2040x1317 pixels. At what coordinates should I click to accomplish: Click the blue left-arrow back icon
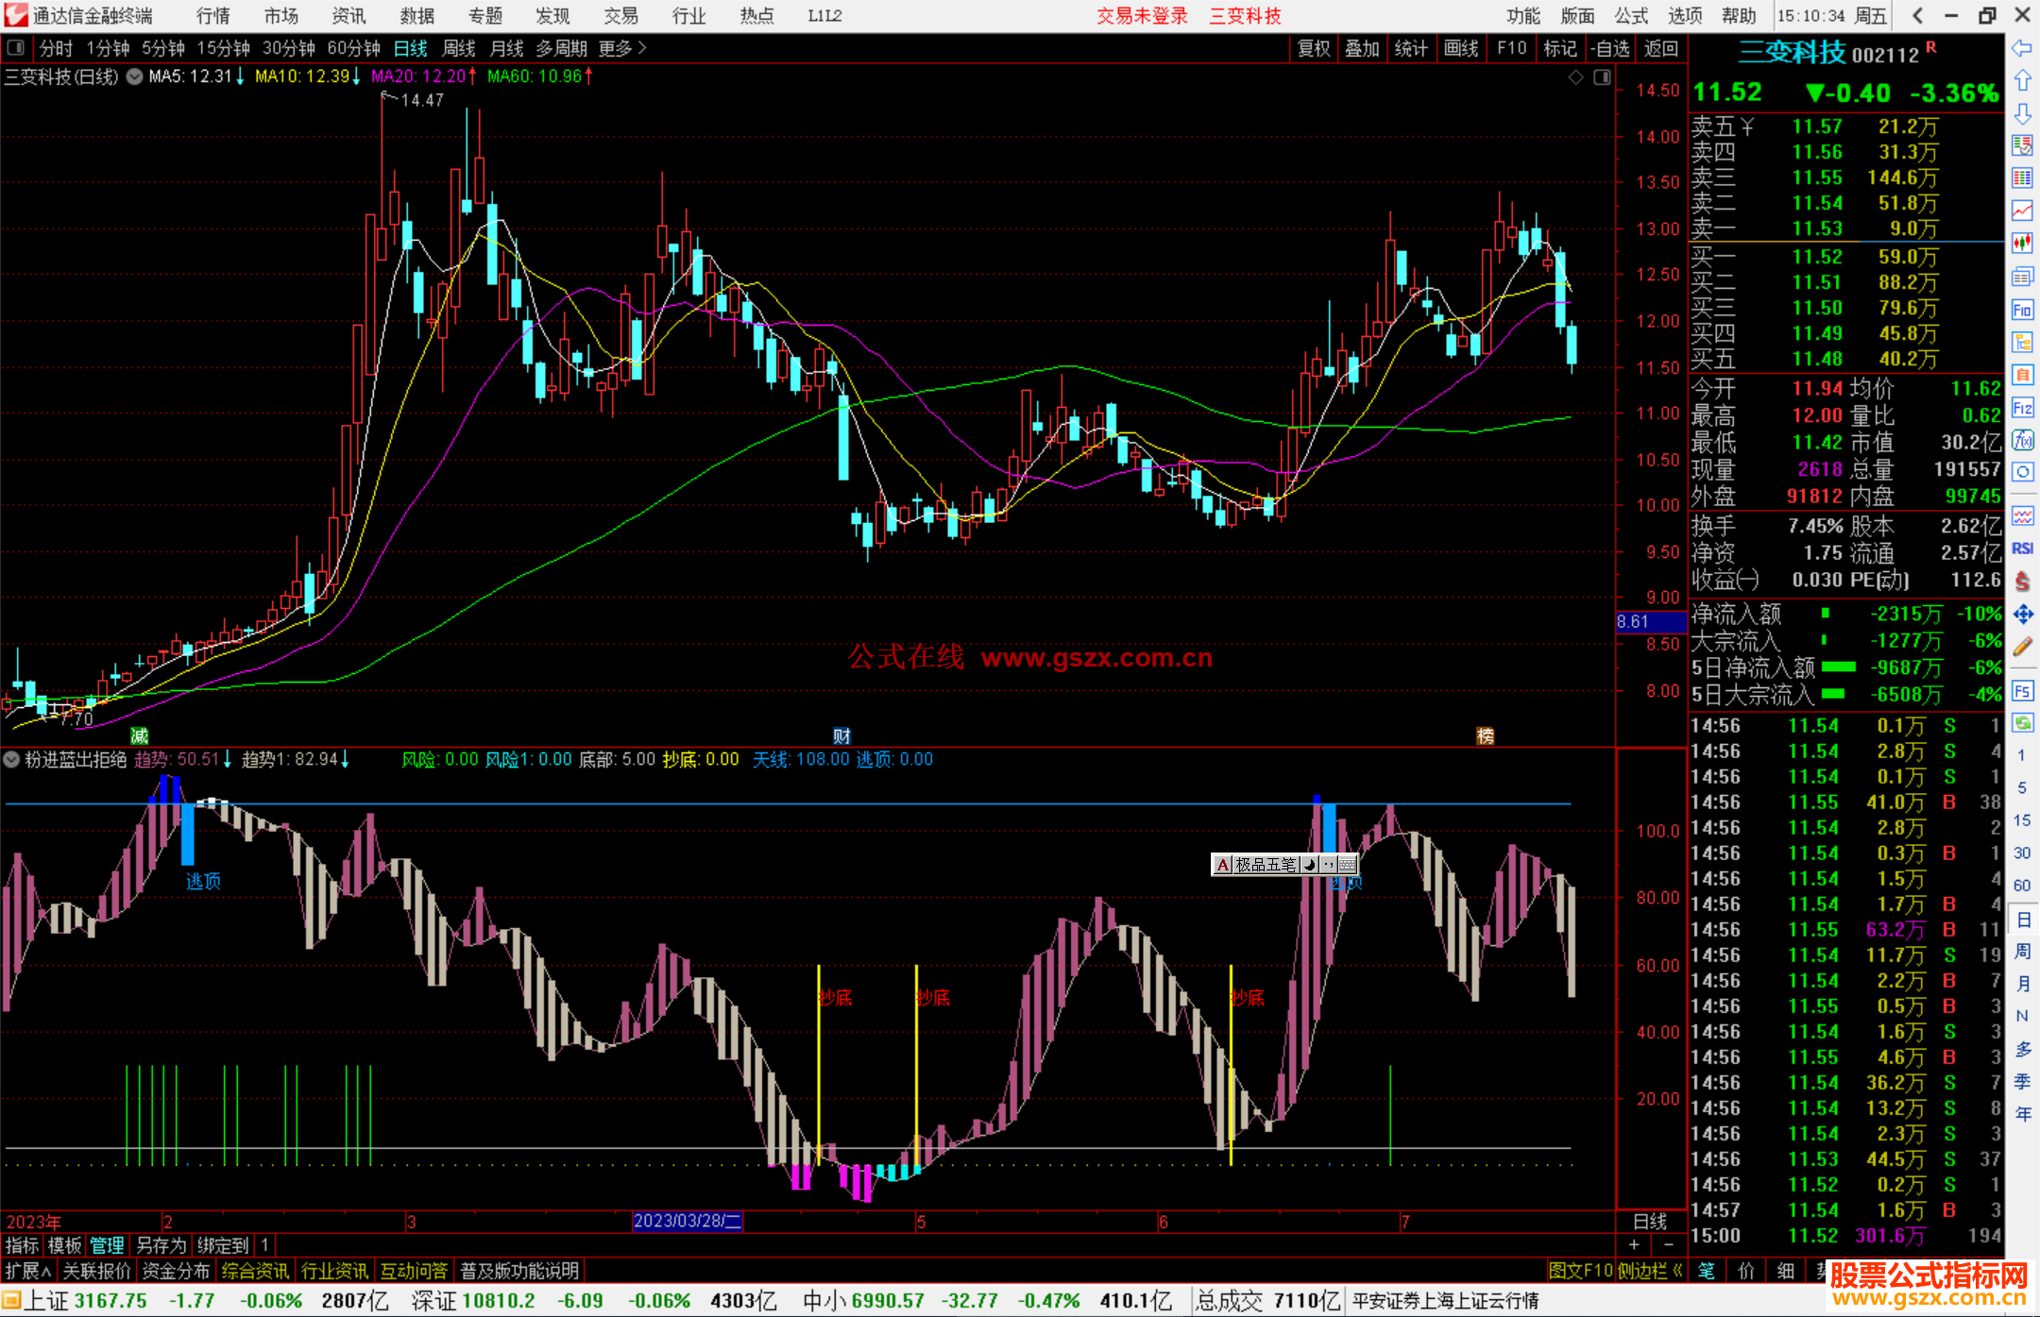tap(2022, 48)
